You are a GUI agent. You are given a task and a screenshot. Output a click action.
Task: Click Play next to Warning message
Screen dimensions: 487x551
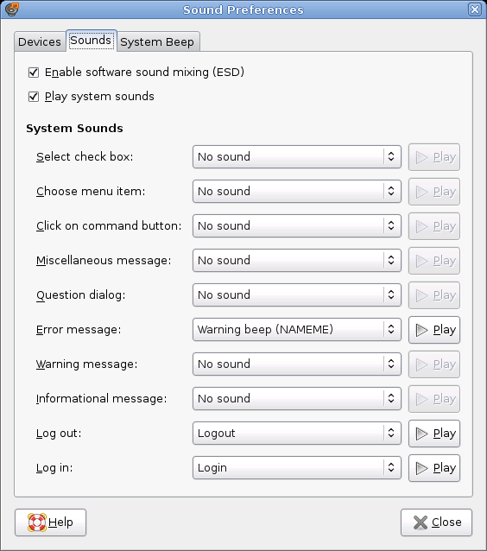pyautogui.click(x=434, y=364)
